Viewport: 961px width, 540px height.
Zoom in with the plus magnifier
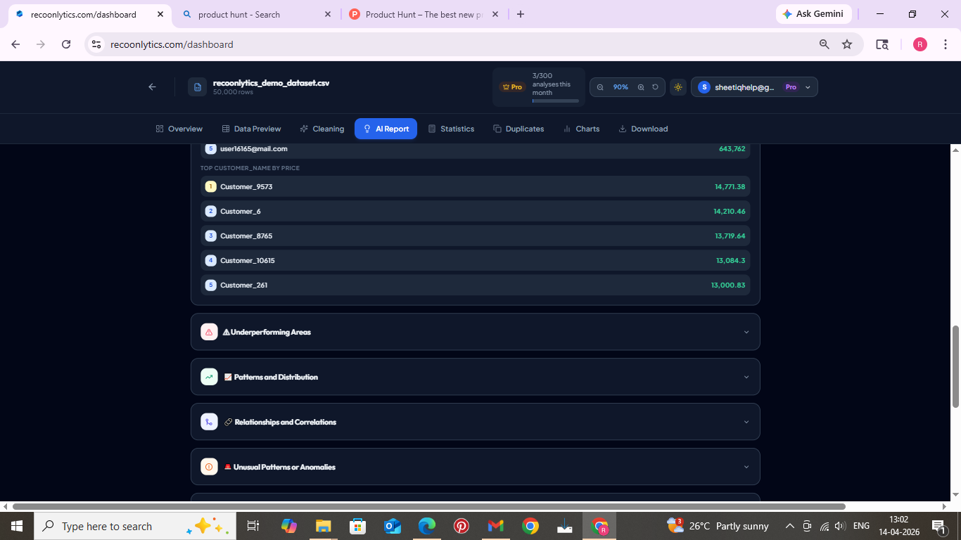pyautogui.click(x=641, y=87)
